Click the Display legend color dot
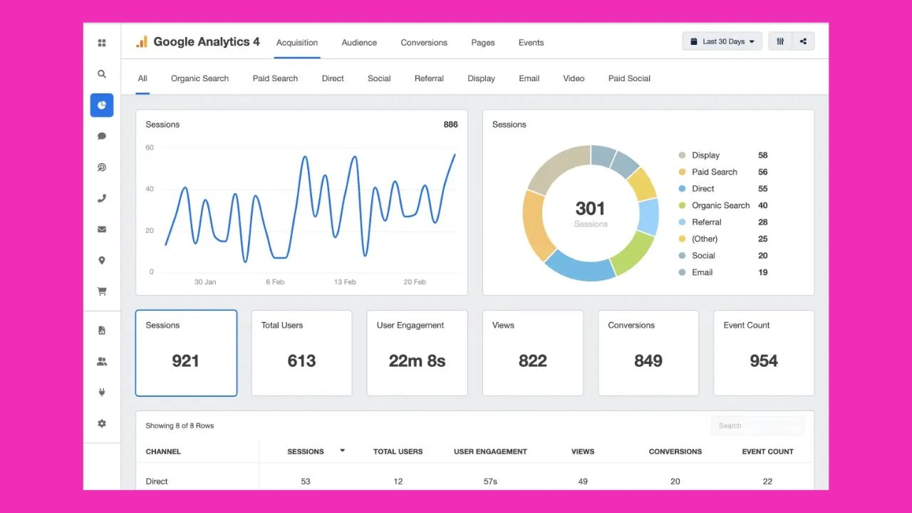 pyautogui.click(x=682, y=155)
